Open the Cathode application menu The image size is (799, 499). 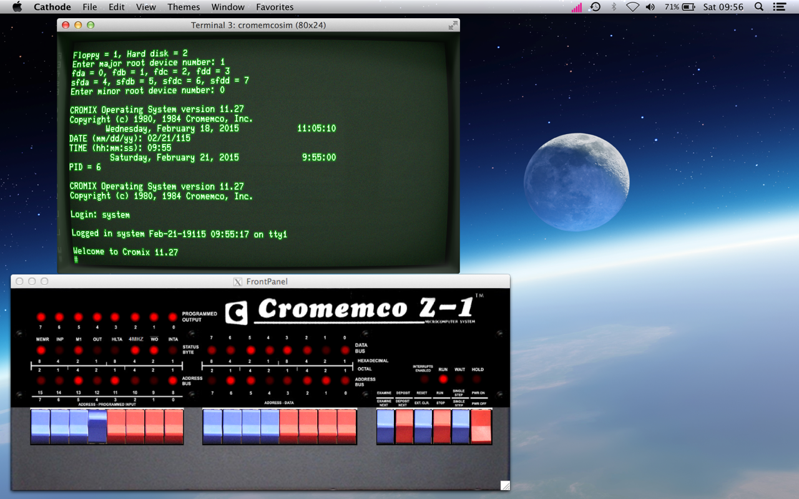click(x=52, y=7)
